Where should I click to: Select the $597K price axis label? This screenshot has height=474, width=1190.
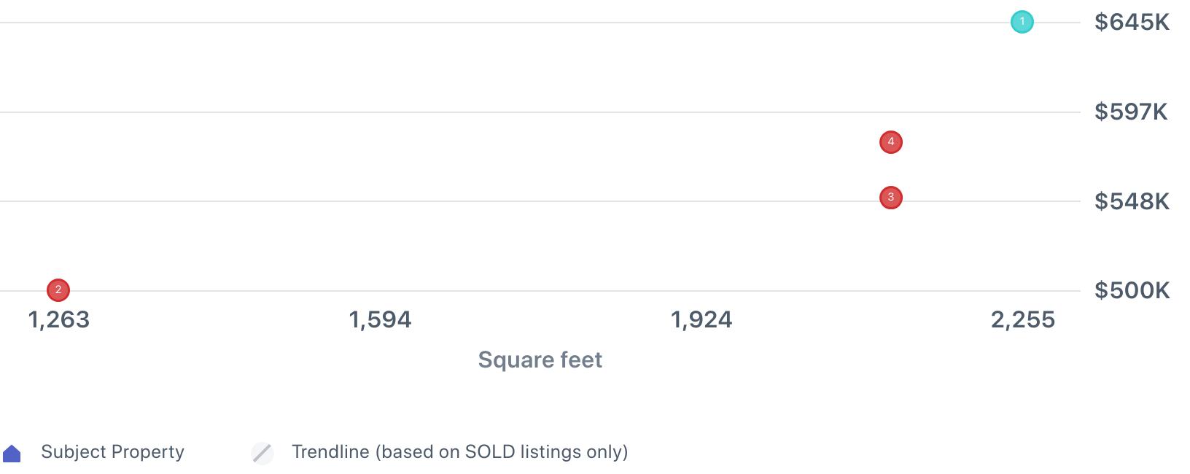pyautogui.click(x=1131, y=112)
